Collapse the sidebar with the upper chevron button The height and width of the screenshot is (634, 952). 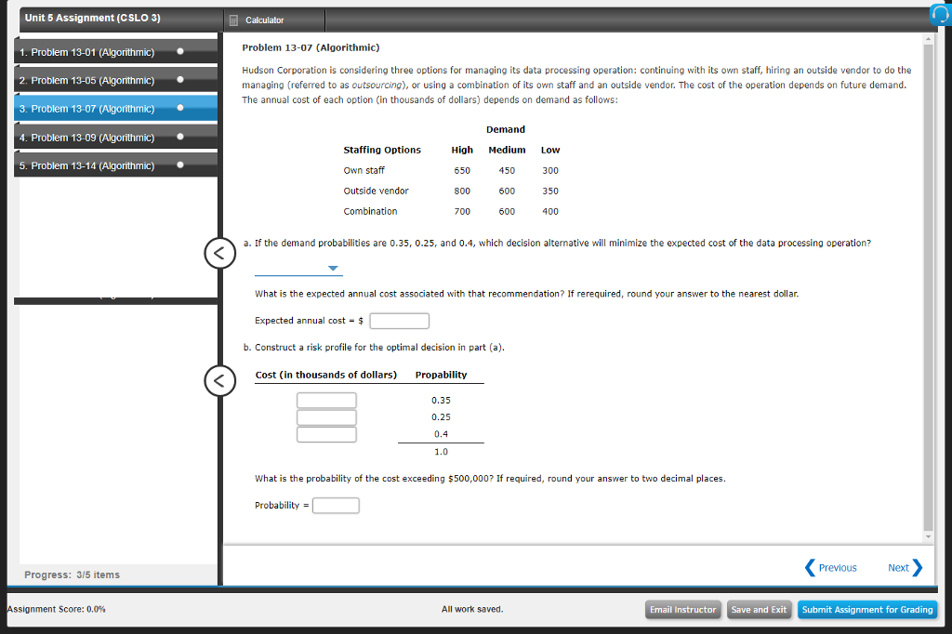(x=219, y=253)
